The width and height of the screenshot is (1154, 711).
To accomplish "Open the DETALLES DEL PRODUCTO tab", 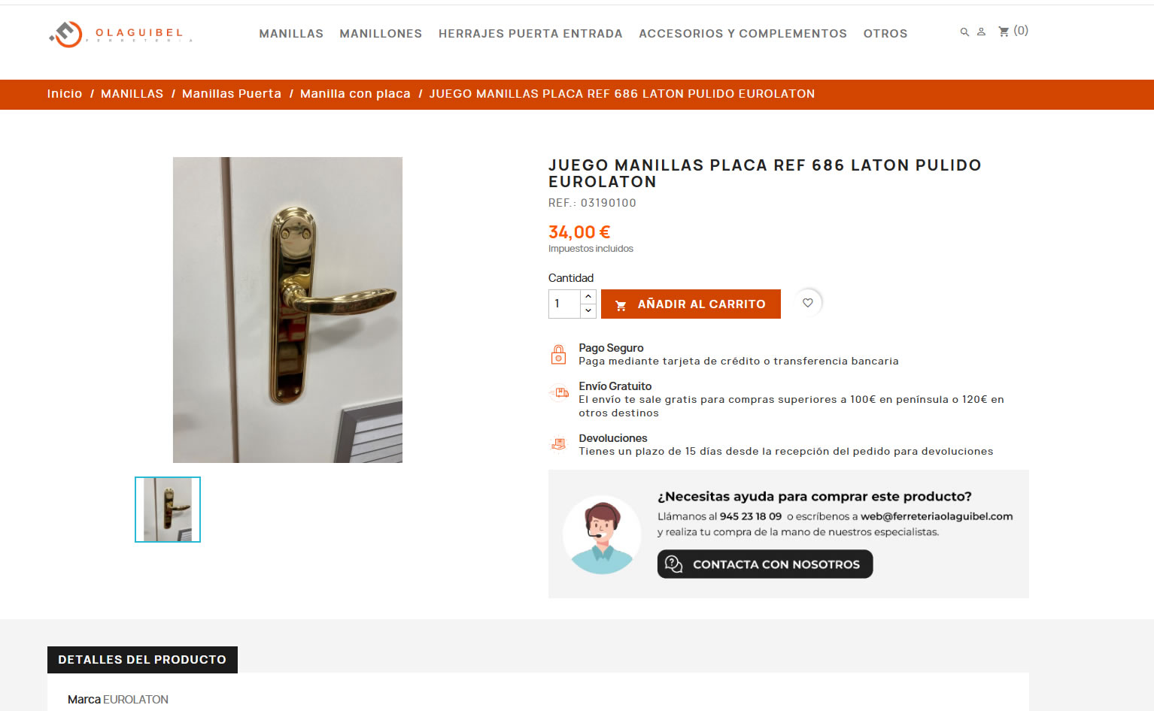I will pos(142,660).
